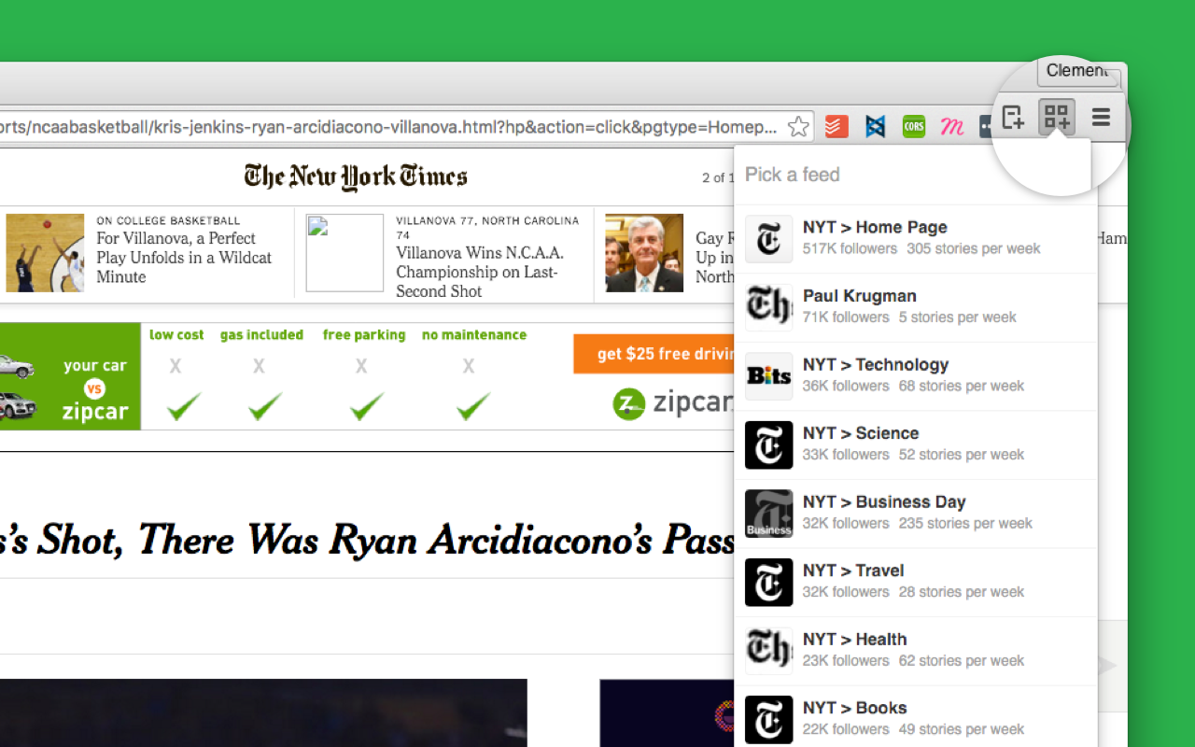Click 'ON COLLEGE BASKETBALL' label
This screenshot has width=1195, height=747.
[x=168, y=221]
